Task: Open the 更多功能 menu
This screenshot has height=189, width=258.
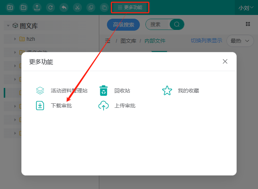Action: point(130,7)
